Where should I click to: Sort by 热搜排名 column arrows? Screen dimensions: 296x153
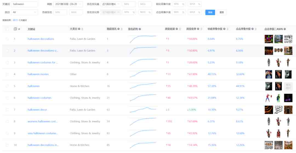[122, 29]
